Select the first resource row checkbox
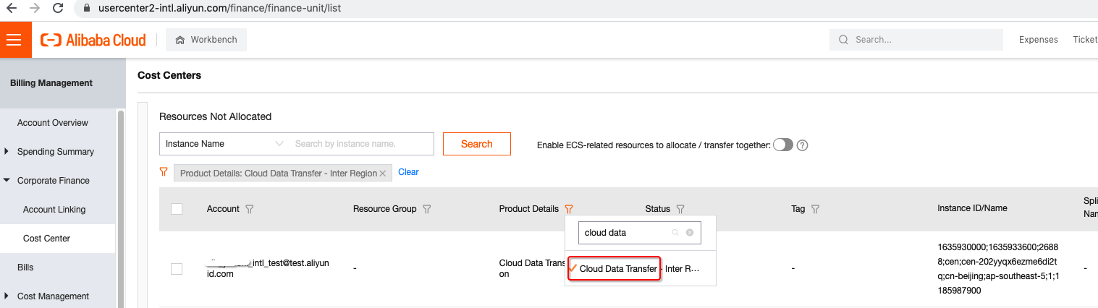1098x308 pixels. (177, 269)
